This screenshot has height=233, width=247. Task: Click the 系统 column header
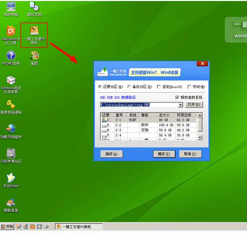click(133, 115)
